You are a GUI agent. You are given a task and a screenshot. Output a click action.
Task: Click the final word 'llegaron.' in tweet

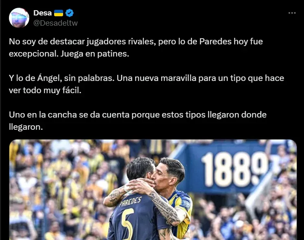pyautogui.click(x=26, y=127)
